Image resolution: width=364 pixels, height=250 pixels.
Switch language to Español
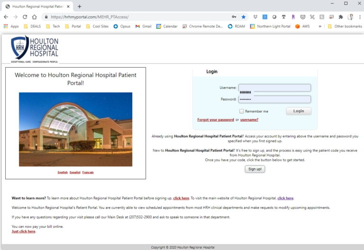click(x=75, y=172)
